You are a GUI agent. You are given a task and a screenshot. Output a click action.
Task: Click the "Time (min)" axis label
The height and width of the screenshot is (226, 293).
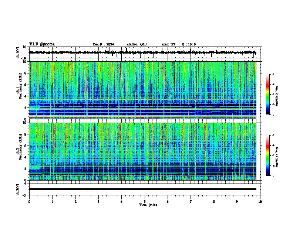(x=148, y=205)
